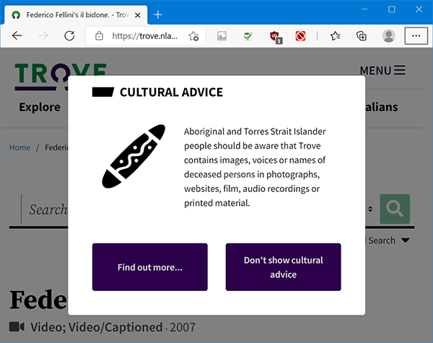Click the message stick cultural advice icon
Image resolution: width=433 pixels, height=343 pixels.
click(x=134, y=157)
